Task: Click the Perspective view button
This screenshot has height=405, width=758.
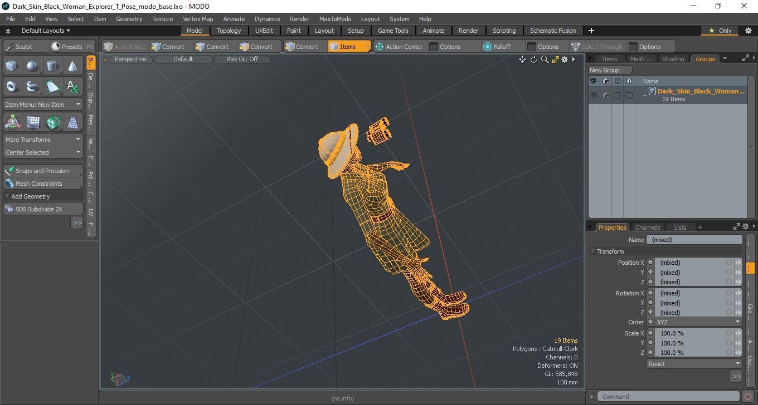Action: point(130,59)
